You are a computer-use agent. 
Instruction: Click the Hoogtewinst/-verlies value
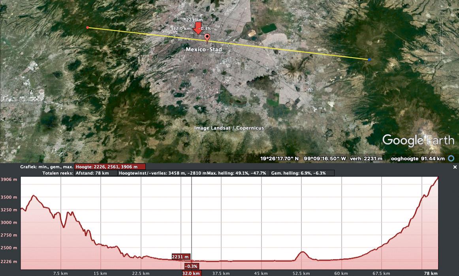point(162,173)
